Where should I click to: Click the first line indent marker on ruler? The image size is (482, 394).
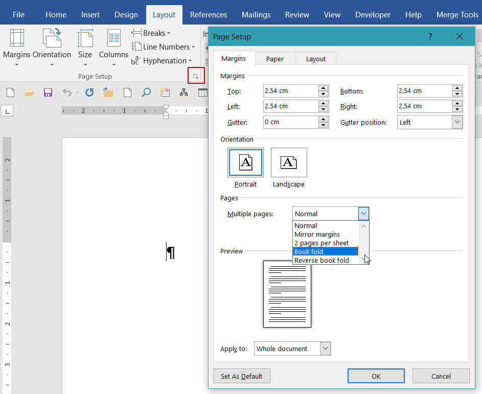[x=166, y=107]
